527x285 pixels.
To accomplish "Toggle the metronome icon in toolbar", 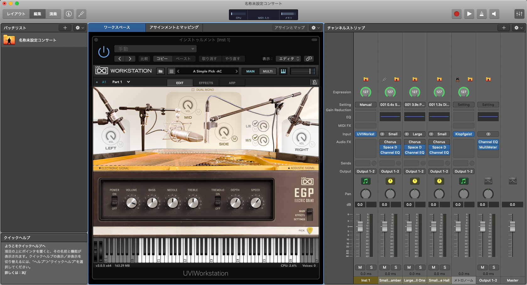I will coord(481,14).
